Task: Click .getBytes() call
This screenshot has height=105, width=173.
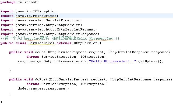Action: click(x=149, y=61)
